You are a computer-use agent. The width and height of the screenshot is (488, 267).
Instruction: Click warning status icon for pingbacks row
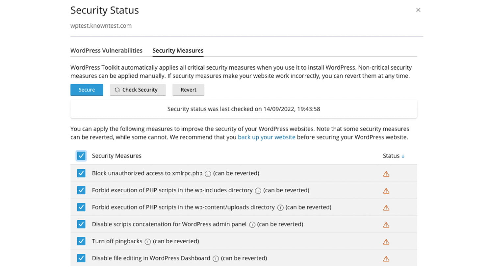386,242
